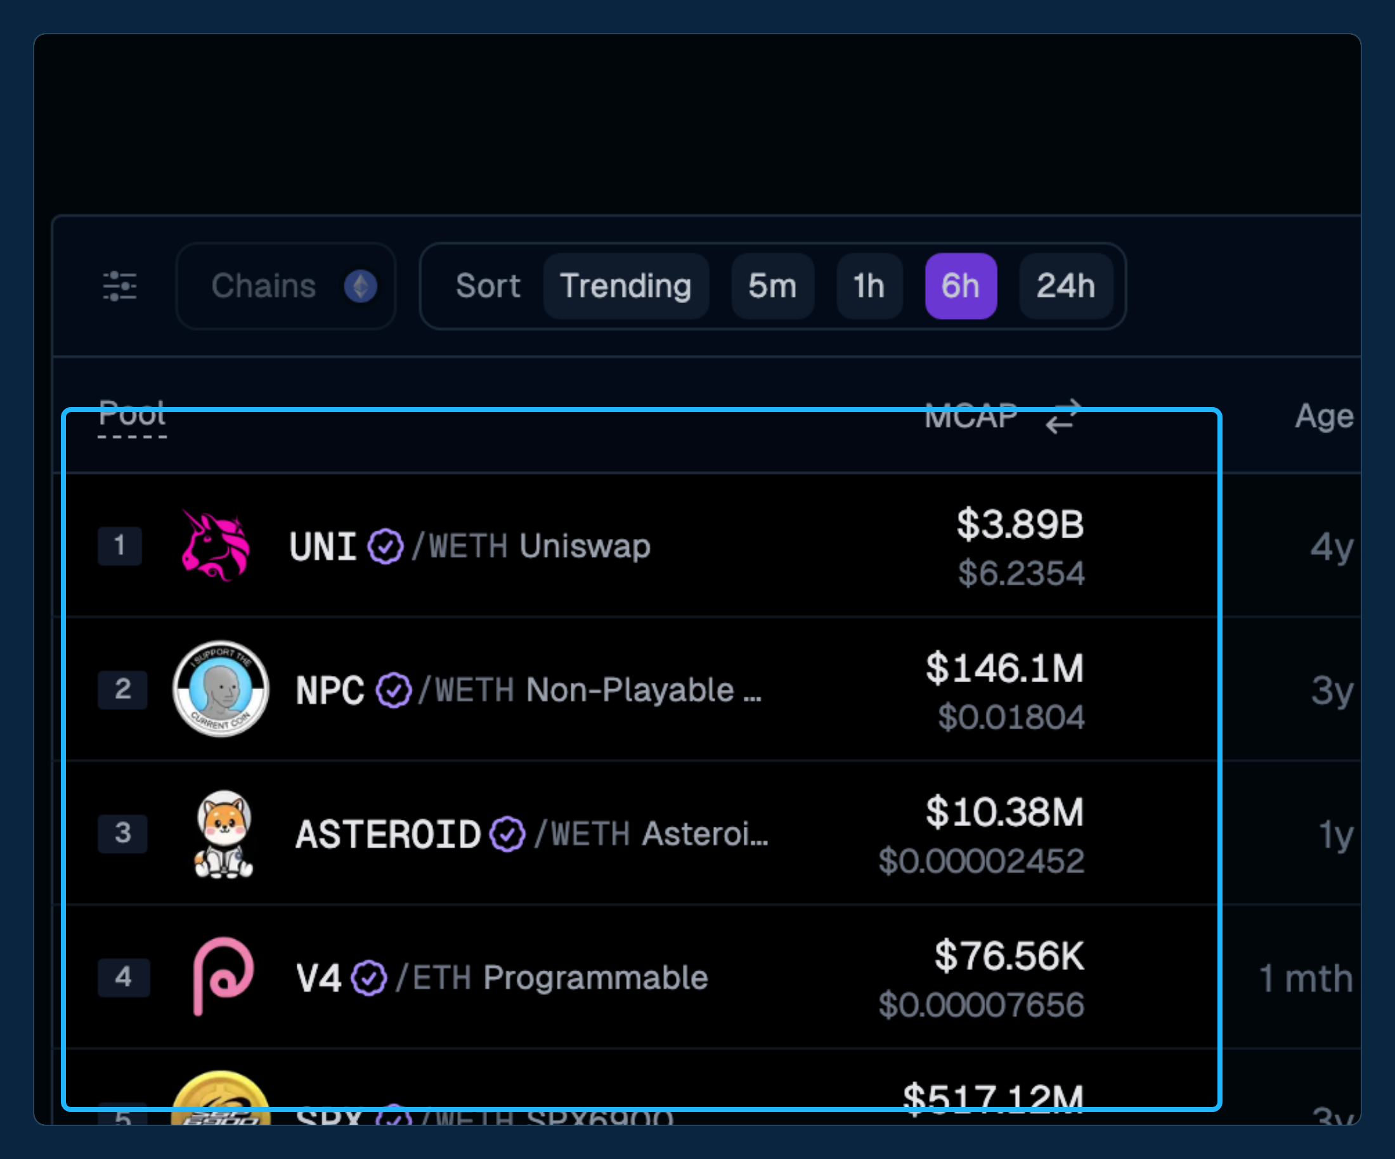Screen dimensions: 1395x1159
Task: Select the Trending sort option
Action: (626, 287)
